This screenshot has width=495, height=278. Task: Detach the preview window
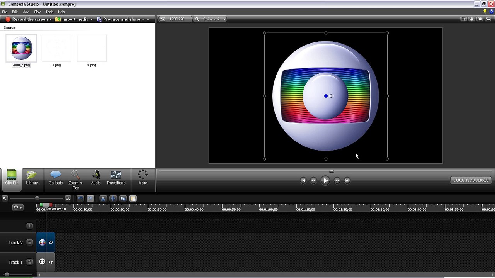(x=488, y=19)
